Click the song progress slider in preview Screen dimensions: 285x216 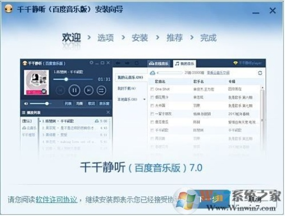(73, 79)
